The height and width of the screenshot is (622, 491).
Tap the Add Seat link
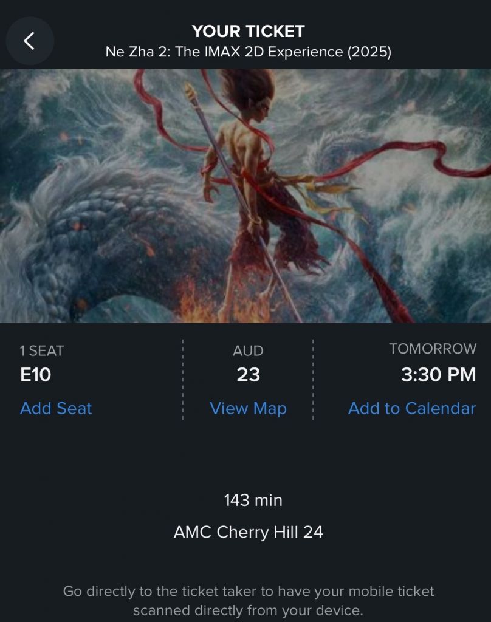[56, 409]
